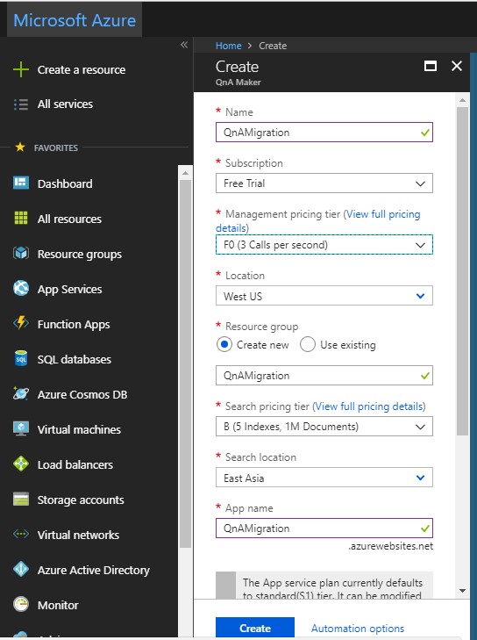Screen dimensions: 477x640
Task: Click the blue Create button
Action: point(255,628)
